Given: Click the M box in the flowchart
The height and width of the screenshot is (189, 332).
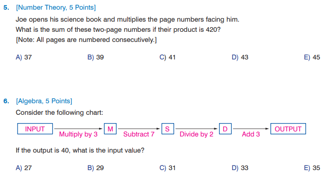Looking at the screenshot, I should [x=110, y=129].
